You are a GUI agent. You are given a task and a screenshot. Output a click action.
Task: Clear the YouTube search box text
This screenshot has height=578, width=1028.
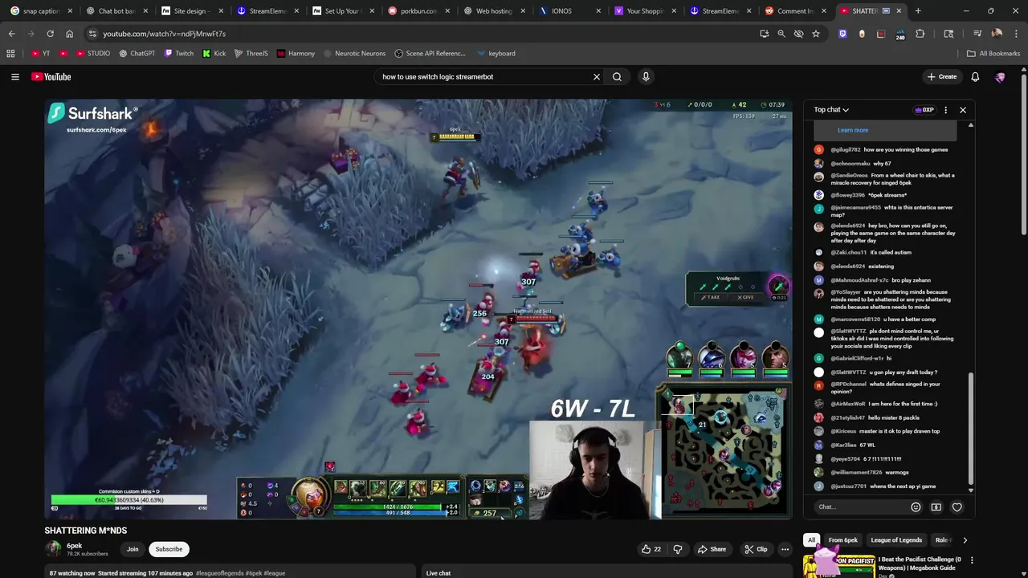(x=596, y=77)
